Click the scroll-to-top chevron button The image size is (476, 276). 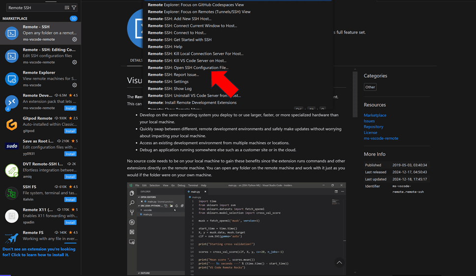click(339, 262)
